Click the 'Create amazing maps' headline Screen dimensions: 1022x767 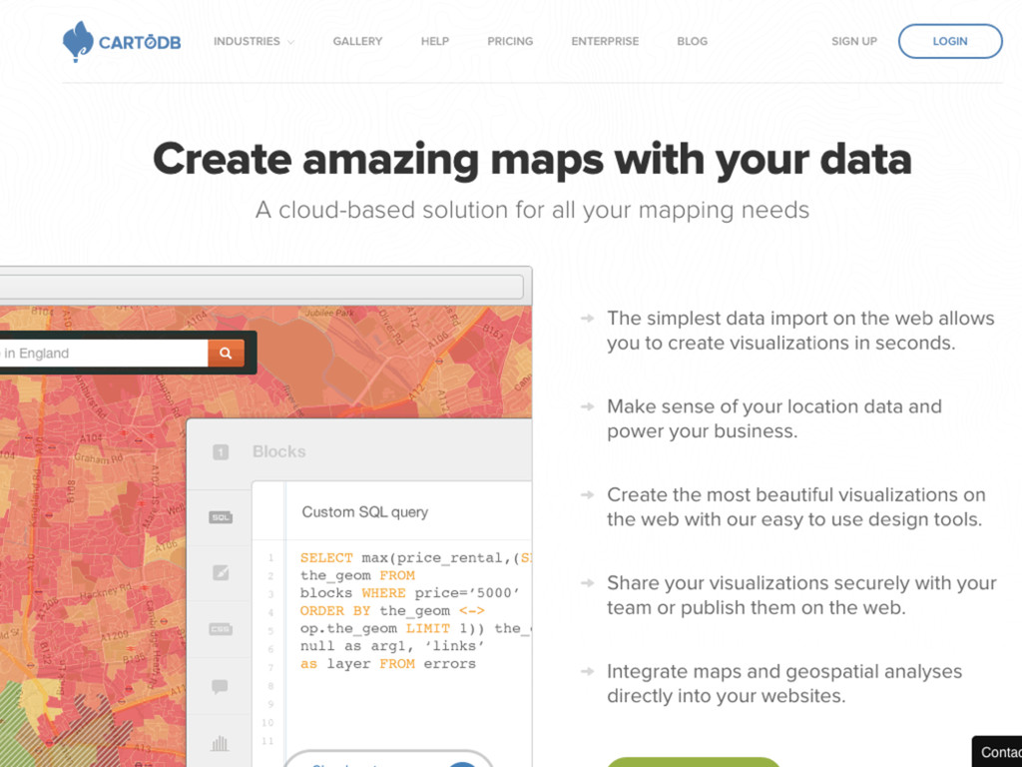tap(532, 160)
